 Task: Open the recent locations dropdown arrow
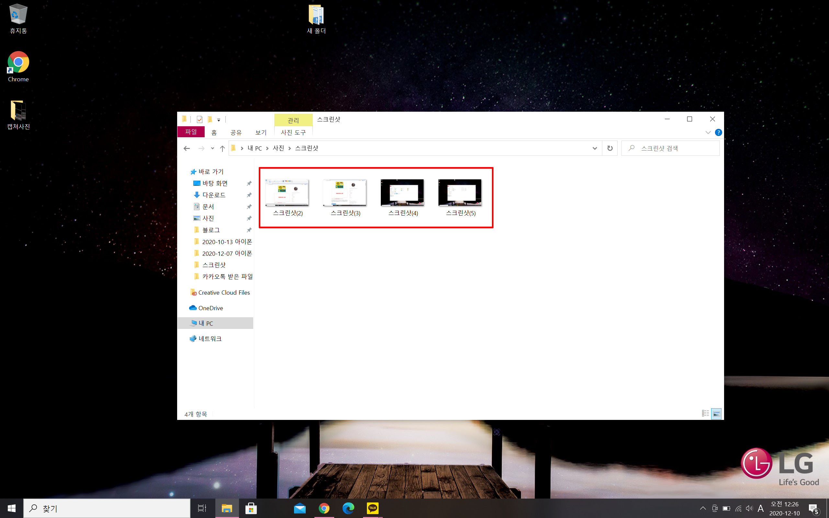tap(212, 148)
